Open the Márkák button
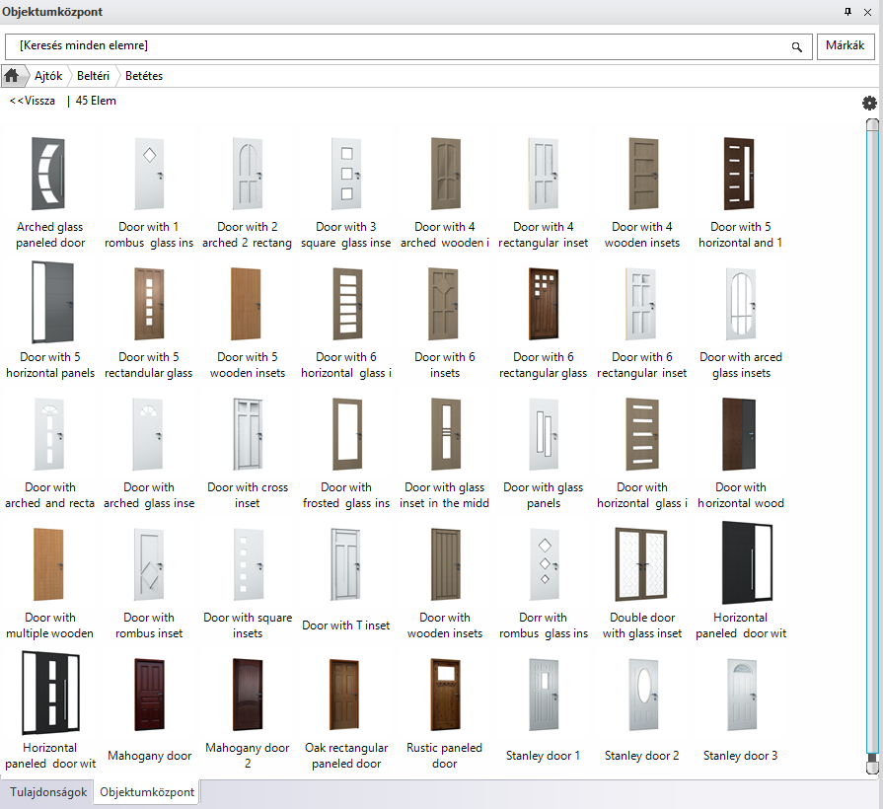The image size is (883, 809). pyautogui.click(x=845, y=46)
